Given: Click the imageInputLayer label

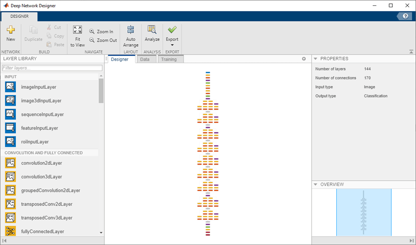Looking at the screenshot, I should 39,87.
